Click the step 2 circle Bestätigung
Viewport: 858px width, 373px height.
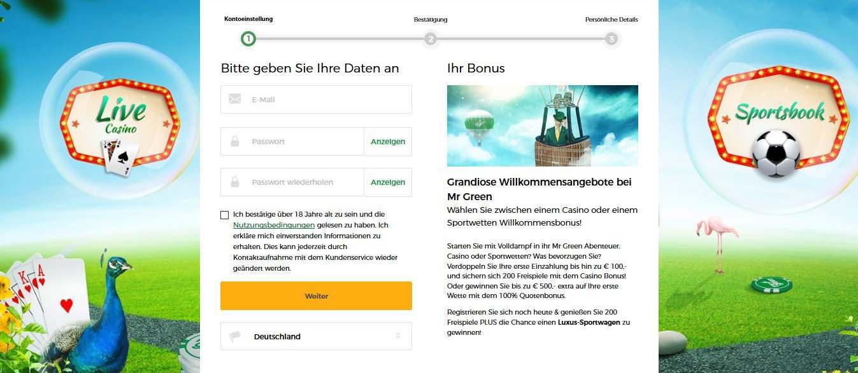(431, 39)
